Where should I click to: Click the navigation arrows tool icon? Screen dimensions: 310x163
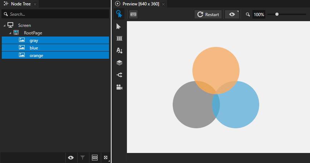(x=119, y=75)
